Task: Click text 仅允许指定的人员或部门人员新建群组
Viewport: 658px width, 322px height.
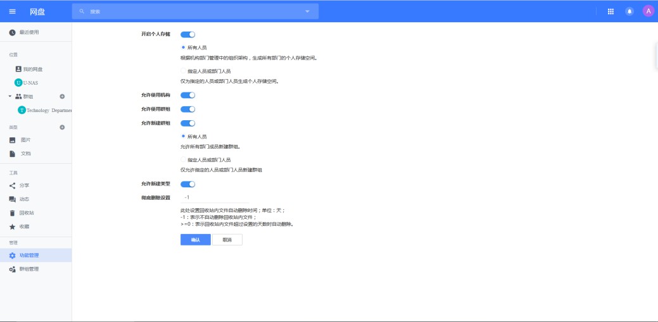Action: (x=222, y=170)
